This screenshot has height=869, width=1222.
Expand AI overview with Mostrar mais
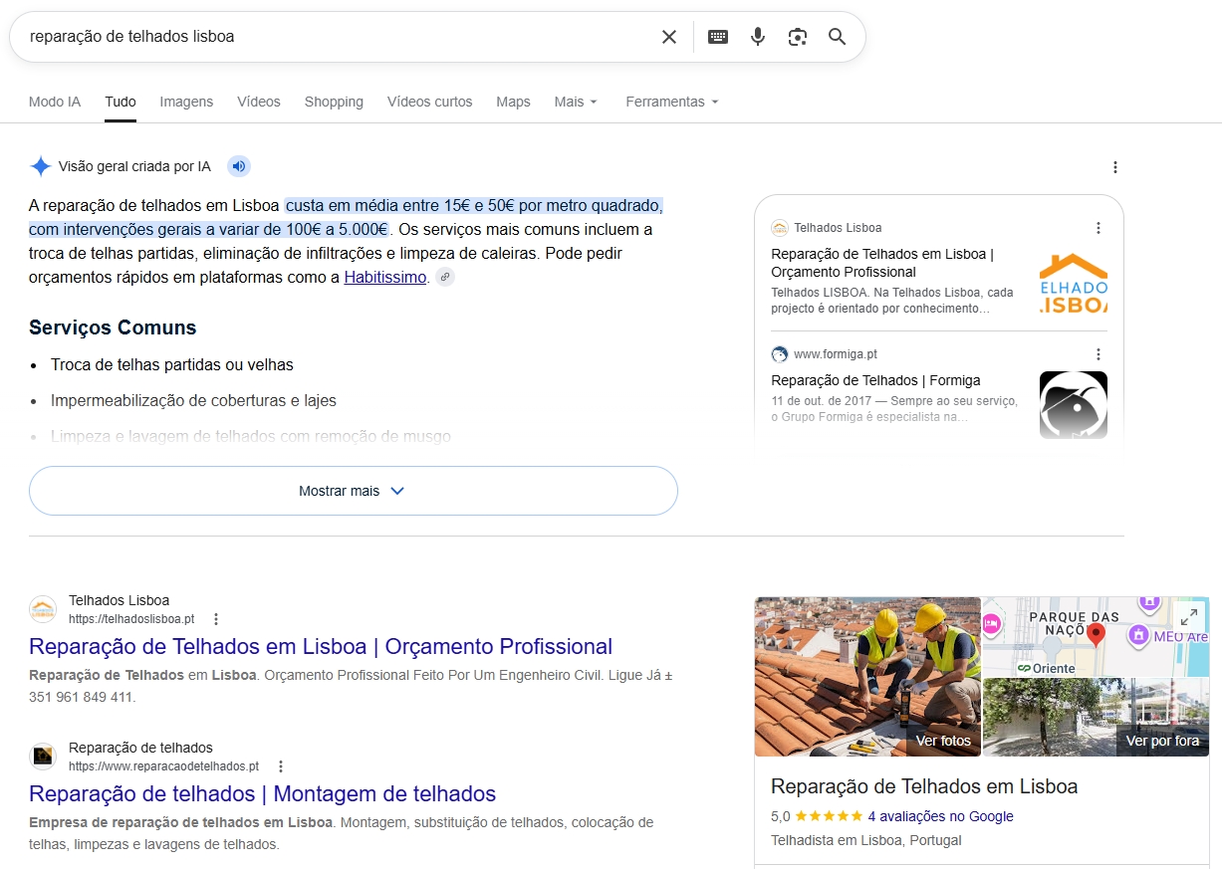tap(354, 491)
